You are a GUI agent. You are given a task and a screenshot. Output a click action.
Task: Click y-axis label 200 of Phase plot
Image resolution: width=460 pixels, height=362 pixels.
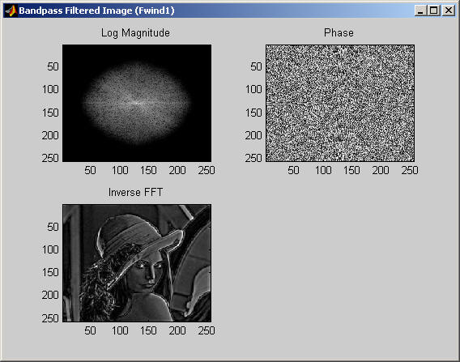[x=253, y=135]
